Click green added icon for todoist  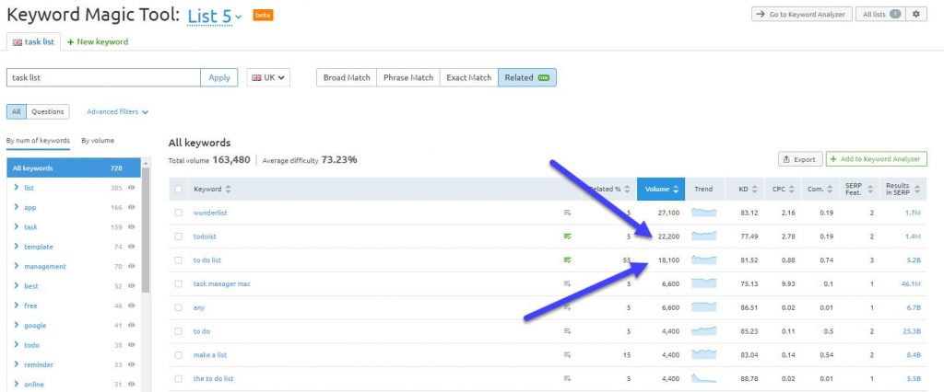point(567,236)
